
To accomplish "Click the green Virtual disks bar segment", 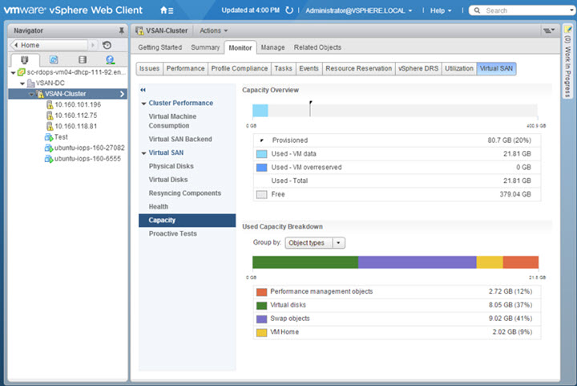I will [305, 262].
